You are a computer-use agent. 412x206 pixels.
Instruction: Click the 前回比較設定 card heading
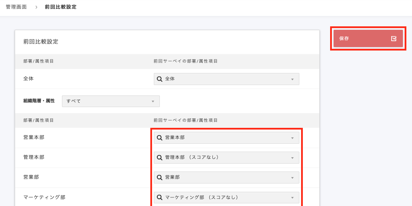(41, 42)
